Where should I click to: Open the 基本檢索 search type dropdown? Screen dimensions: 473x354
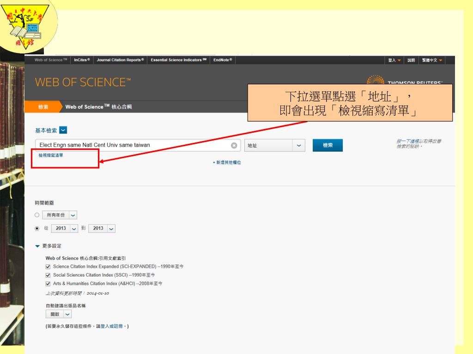click(x=63, y=130)
